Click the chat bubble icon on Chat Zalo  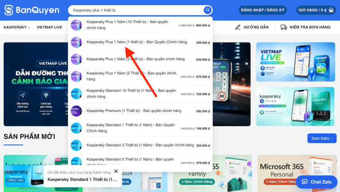pos(305,182)
